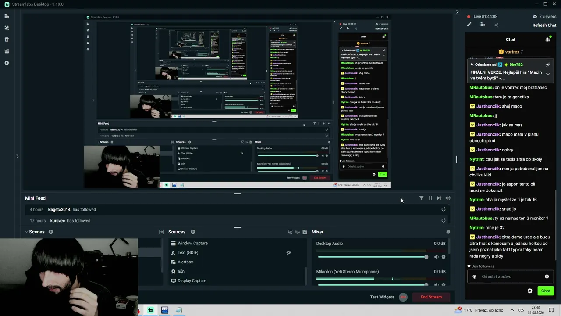Replay the Bageta2014 follow alert

(x=444, y=209)
